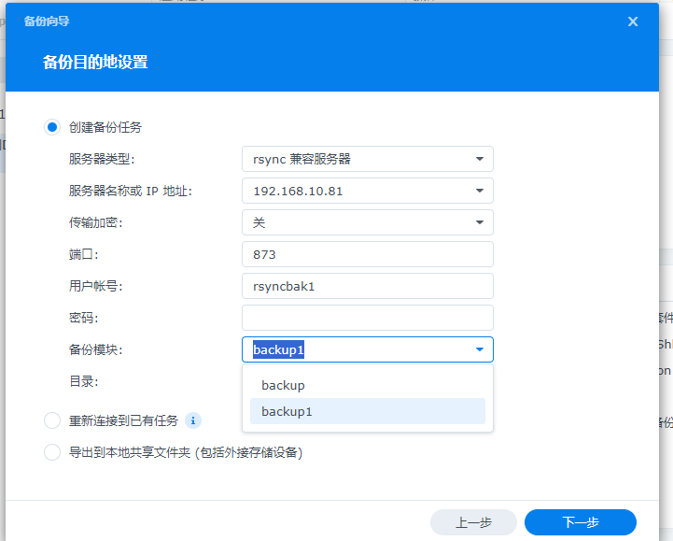Image resolution: width=673 pixels, height=541 pixels.
Task: Click the empty 密码 input field
Action: [367, 318]
